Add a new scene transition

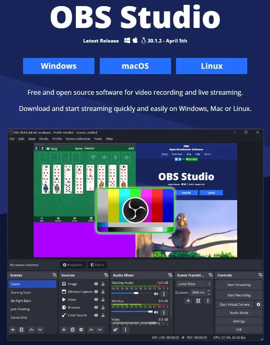click(x=188, y=301)
